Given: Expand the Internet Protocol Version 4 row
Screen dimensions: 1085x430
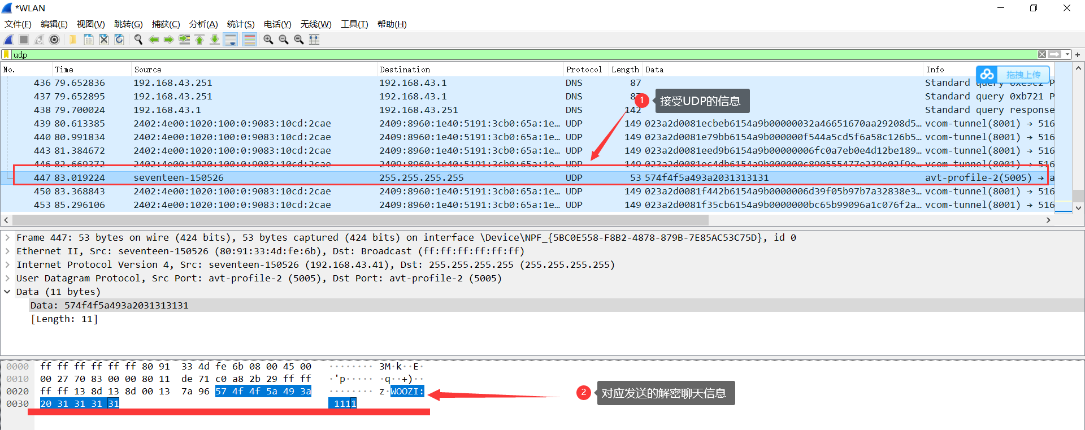Looking at the screenshot, I should (7, 265).
